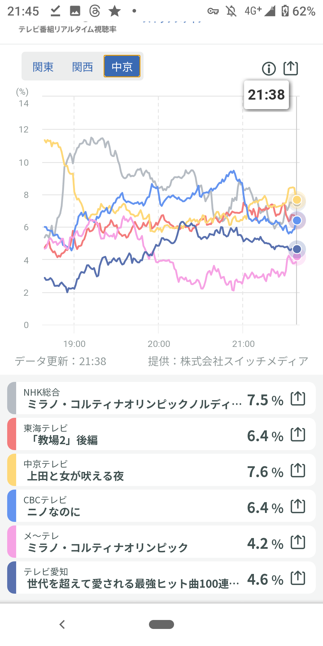323x646 pixels.
Task: Tap the pink メ〜テレ color swatch
Action: (x=12, y=542)
